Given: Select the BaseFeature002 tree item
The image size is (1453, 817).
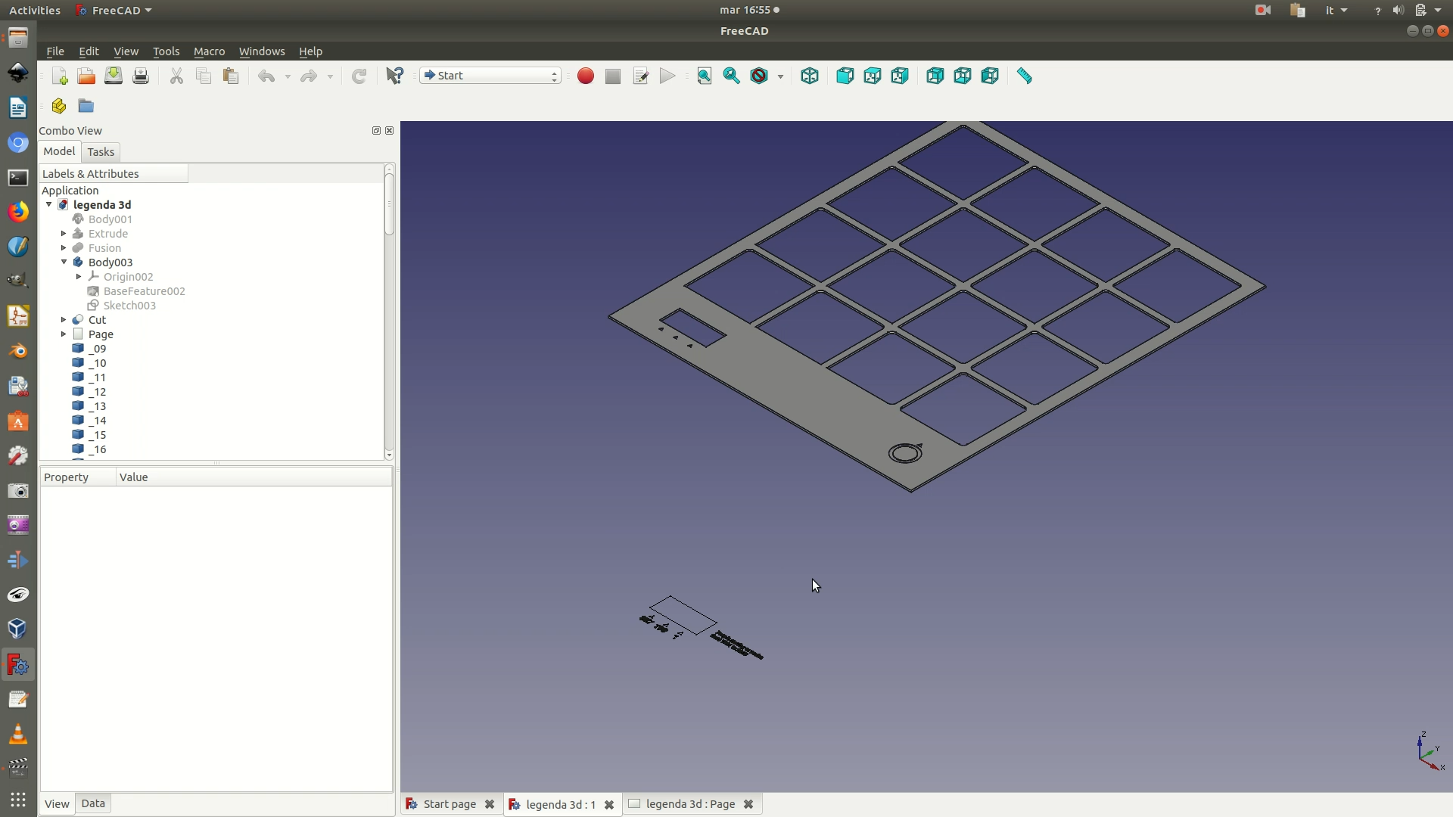Looking at the screenshot, I should click(x=144, y=291).
